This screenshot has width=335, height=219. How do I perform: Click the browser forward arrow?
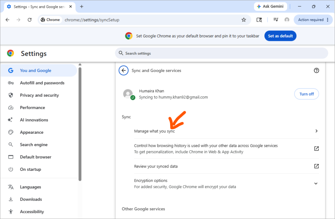19,20
